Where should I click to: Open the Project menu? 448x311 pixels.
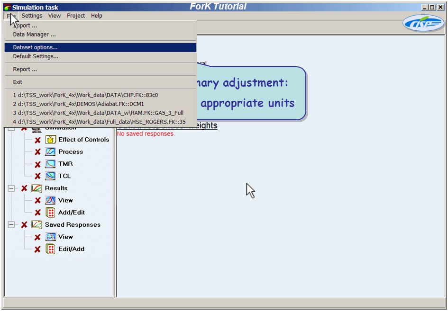(76, 16)
